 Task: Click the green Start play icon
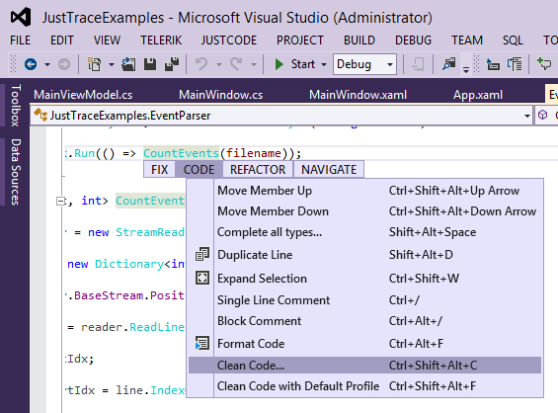(279, 64)
